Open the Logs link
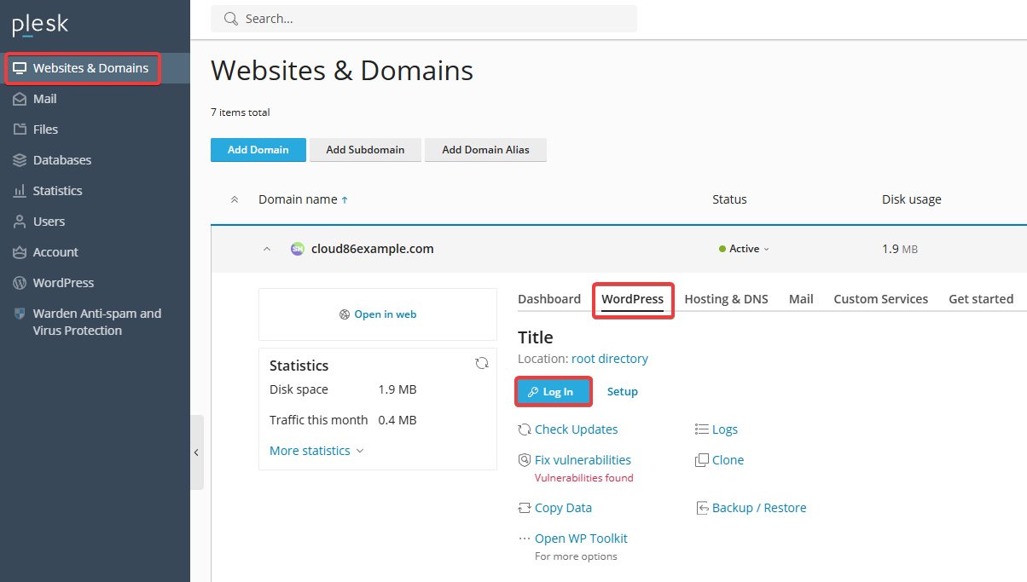 tap(725, 429)
